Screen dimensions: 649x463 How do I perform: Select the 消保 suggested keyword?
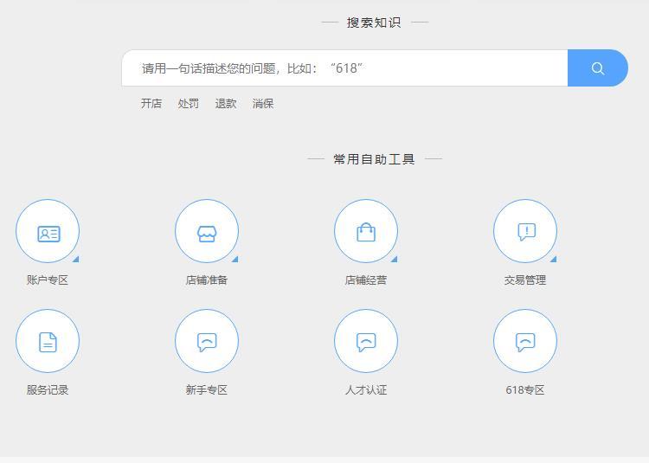(x=263, y=104)
